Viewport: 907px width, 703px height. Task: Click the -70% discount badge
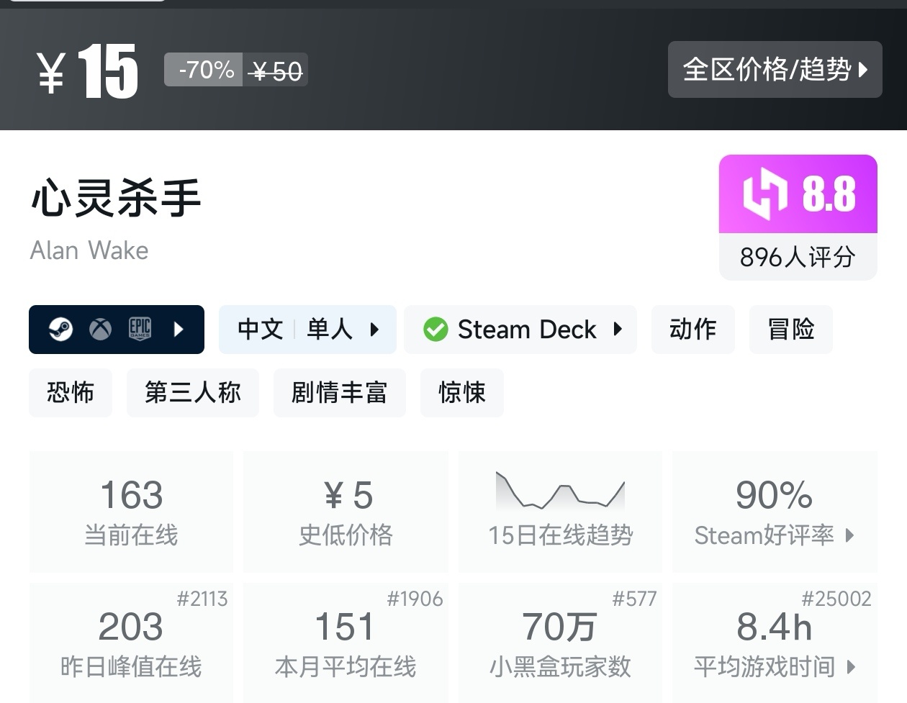(x=206, y=71)
